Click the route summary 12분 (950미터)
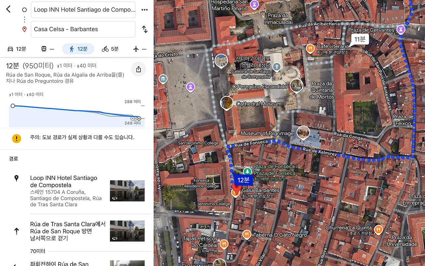The image size is (425, 266). click(30, 66)
